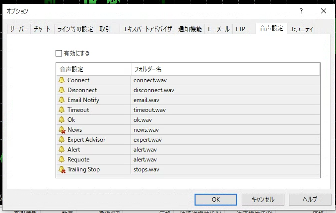This screenshot has width=336, height=213.
Task: Click the bell icon beside Ok
Action: click(x=62, y=119)
